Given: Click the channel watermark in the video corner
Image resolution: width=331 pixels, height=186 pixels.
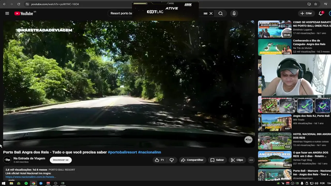Looking at the screenshot, I should click(249, 140).
